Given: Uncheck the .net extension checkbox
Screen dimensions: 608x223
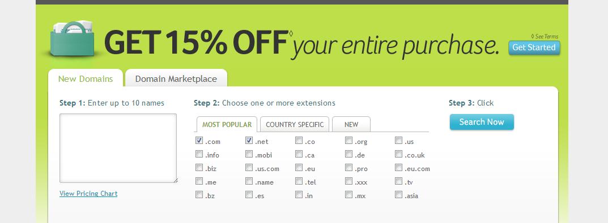Looking at the screenshot, I should pyautogui.click(x=249, y=141).
